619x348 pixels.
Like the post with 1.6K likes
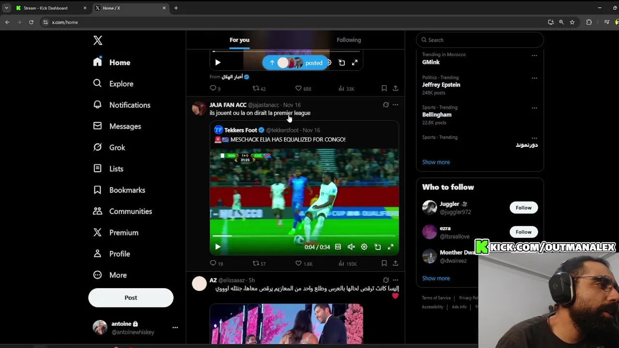click(x=304, y=263)
